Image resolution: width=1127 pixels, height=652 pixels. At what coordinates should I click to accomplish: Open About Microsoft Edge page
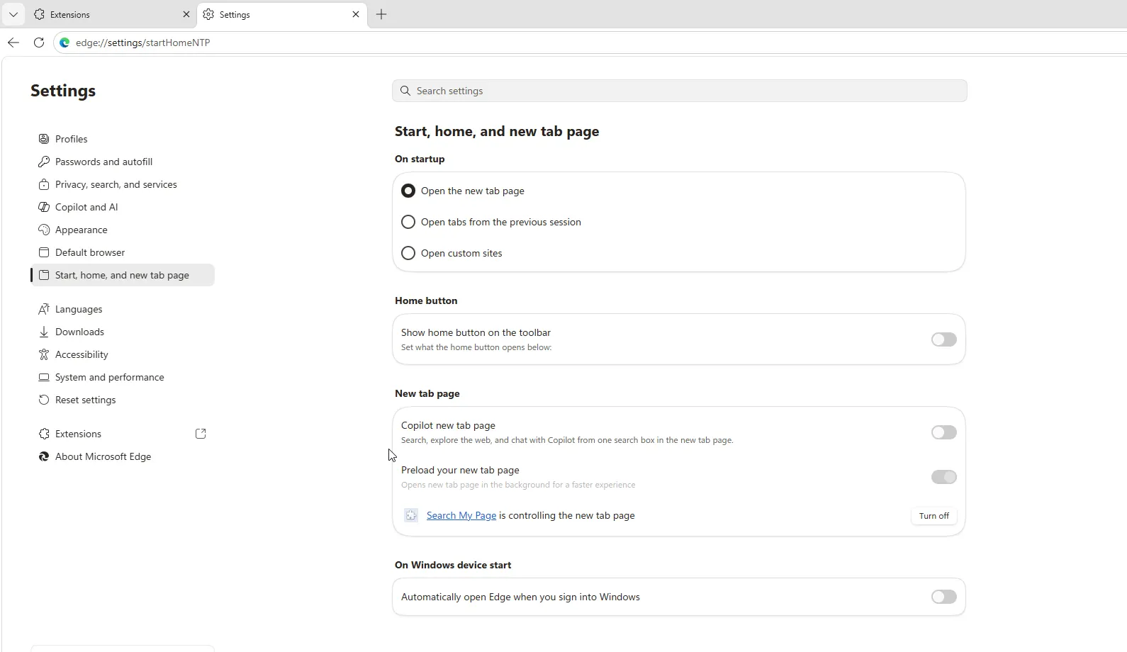click(x=122, y=456)
